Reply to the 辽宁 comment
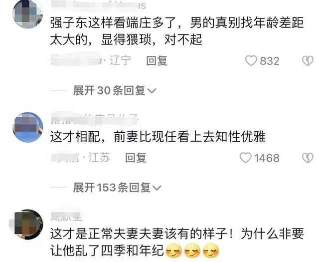This screenshot has height=262, width=319. (x=157, y=61)
